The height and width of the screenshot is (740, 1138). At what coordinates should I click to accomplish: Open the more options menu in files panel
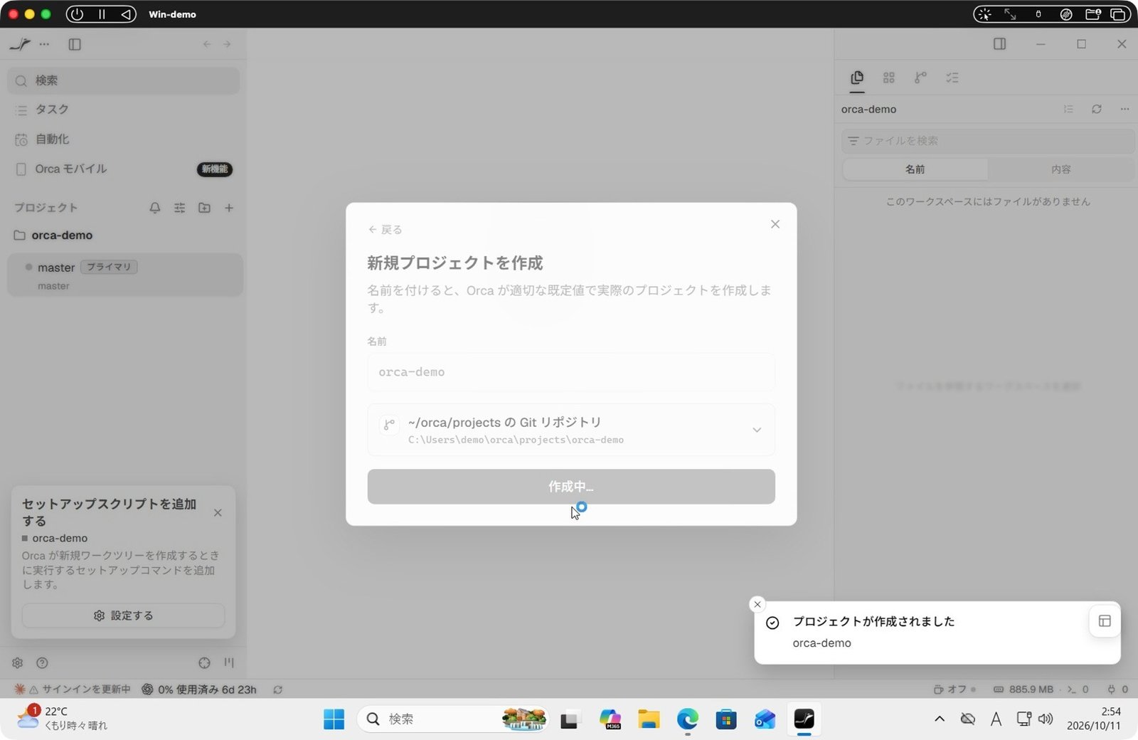tap(1124, 109)
